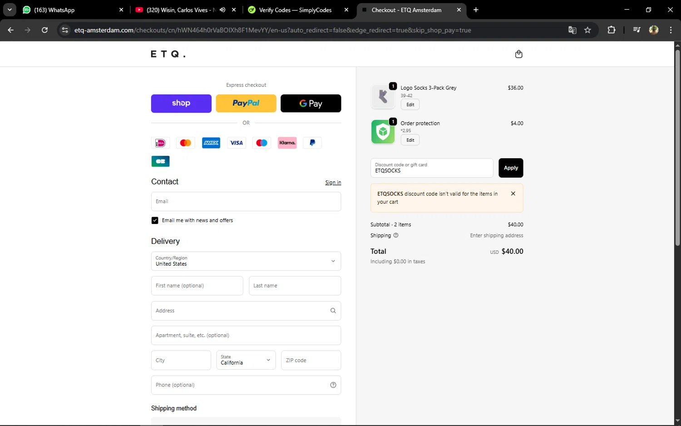681x426 pixels.
Task: Click the Email input field
Action: click(x=246, y=202)
